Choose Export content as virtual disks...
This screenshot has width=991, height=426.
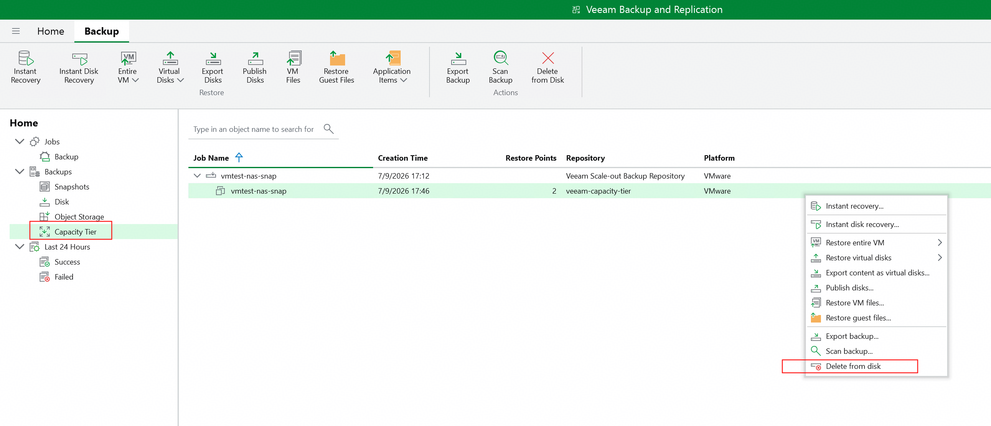click(876, 273)
